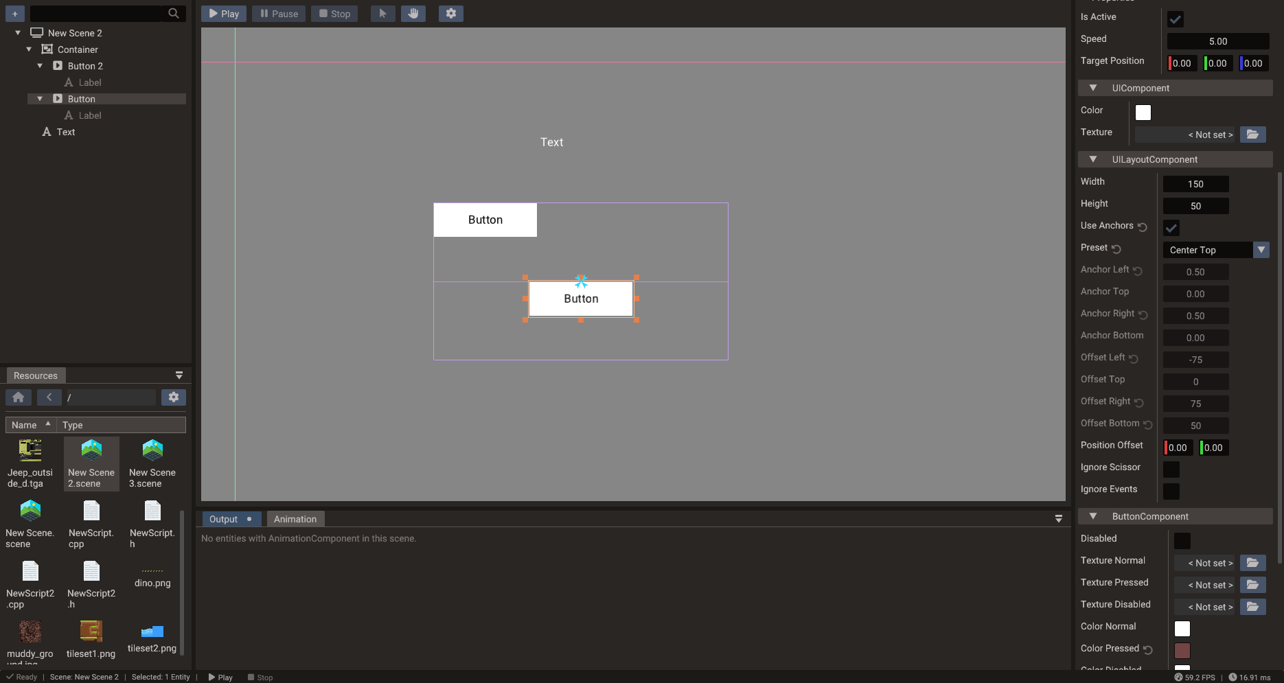Enable the Ignore Scissor checkbox
This screenshot has height=683, width=1284.
(x=1171, y=470)
